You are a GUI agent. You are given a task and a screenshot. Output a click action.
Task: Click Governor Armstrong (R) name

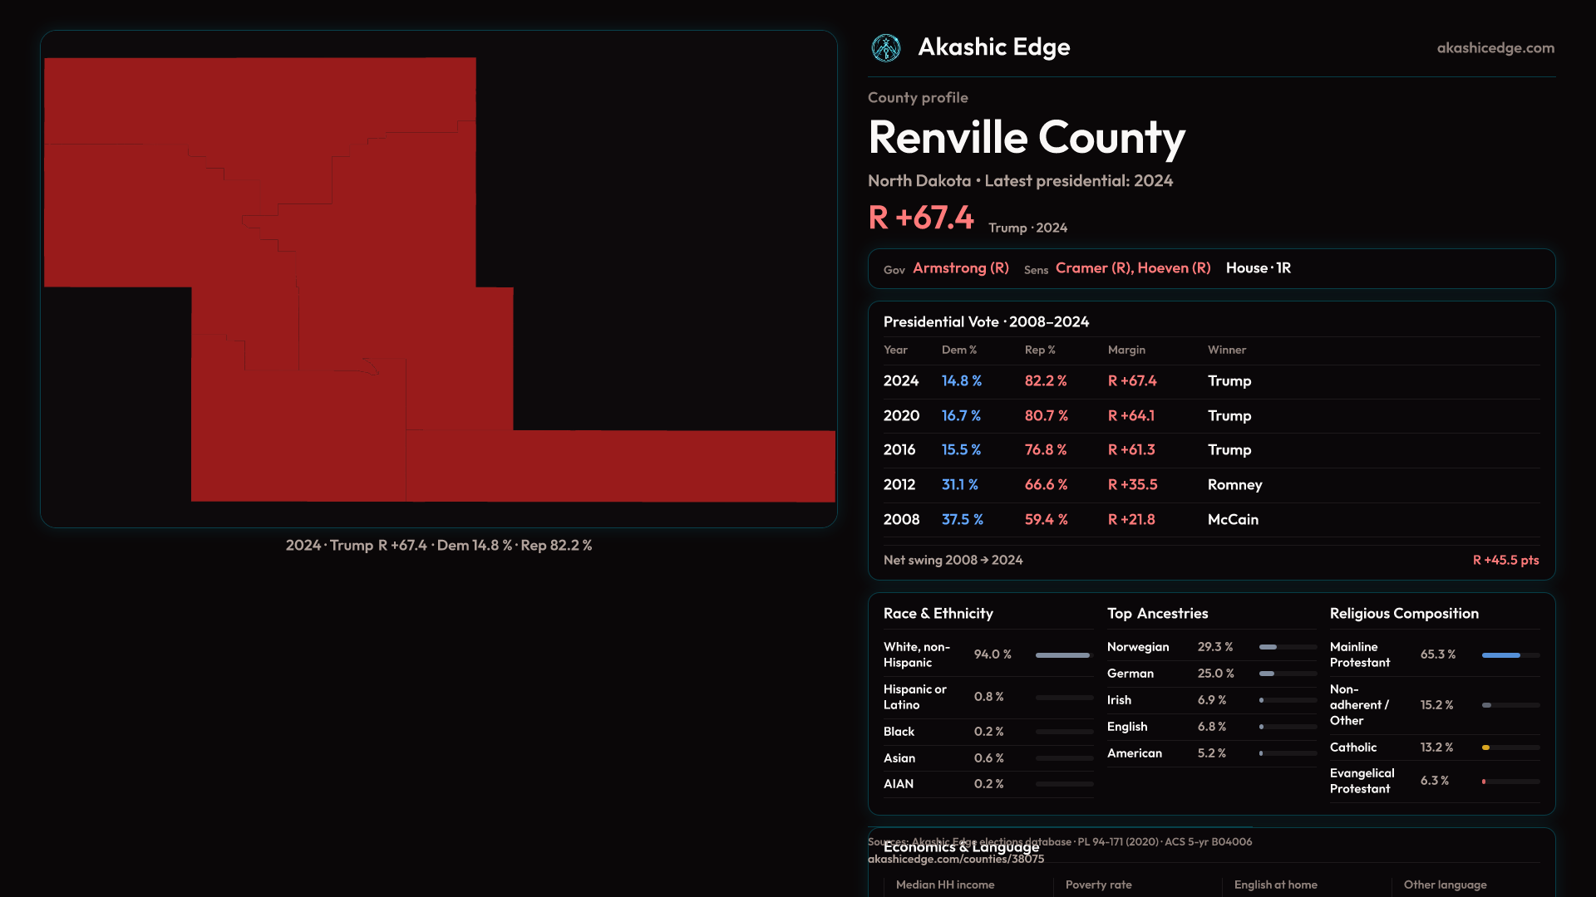click(960, 268)
